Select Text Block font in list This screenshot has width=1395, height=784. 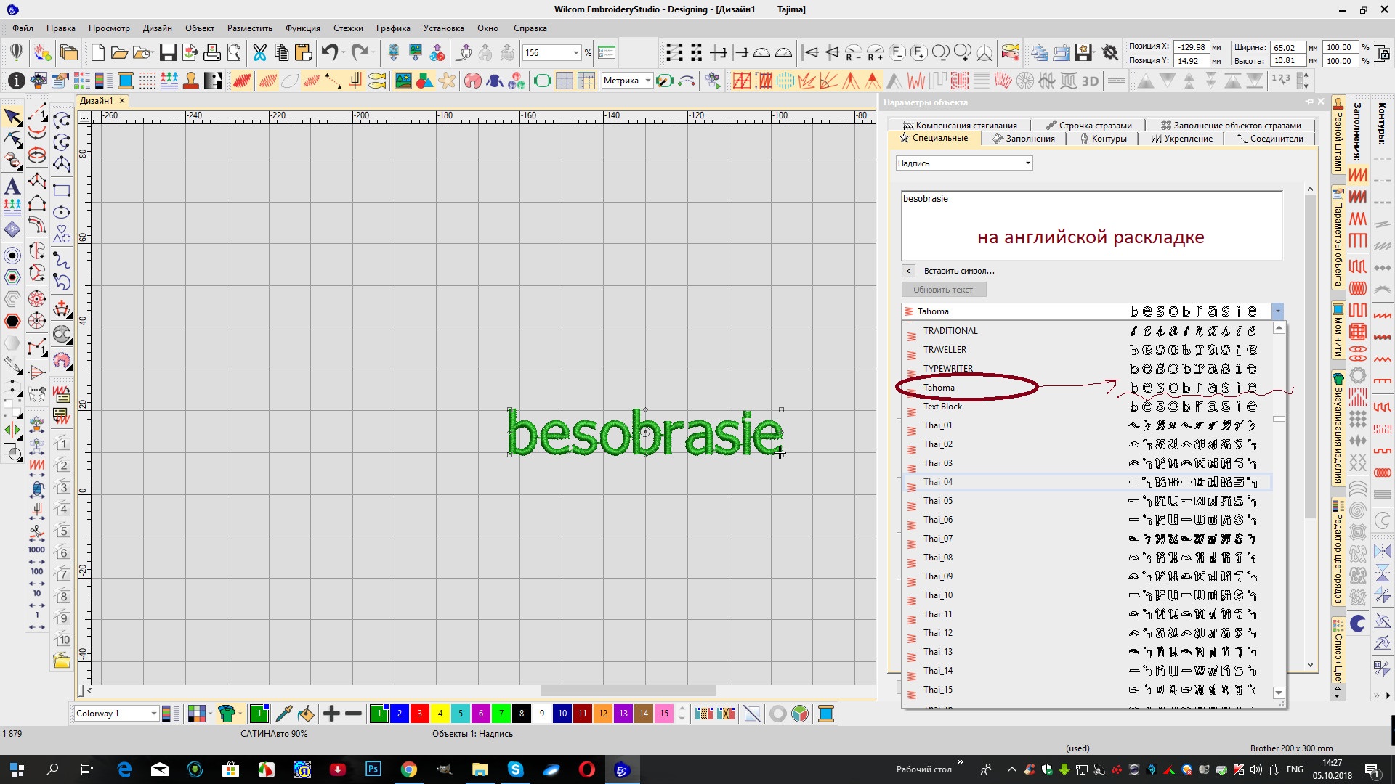[942, 407]
